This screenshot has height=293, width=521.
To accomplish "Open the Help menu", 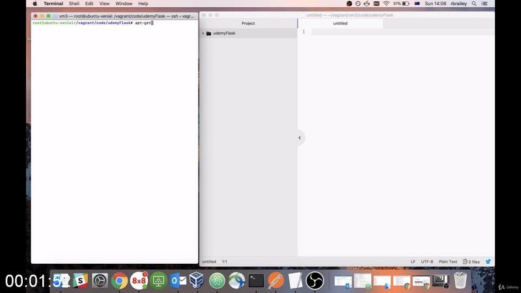I will [x=143, y=4].
